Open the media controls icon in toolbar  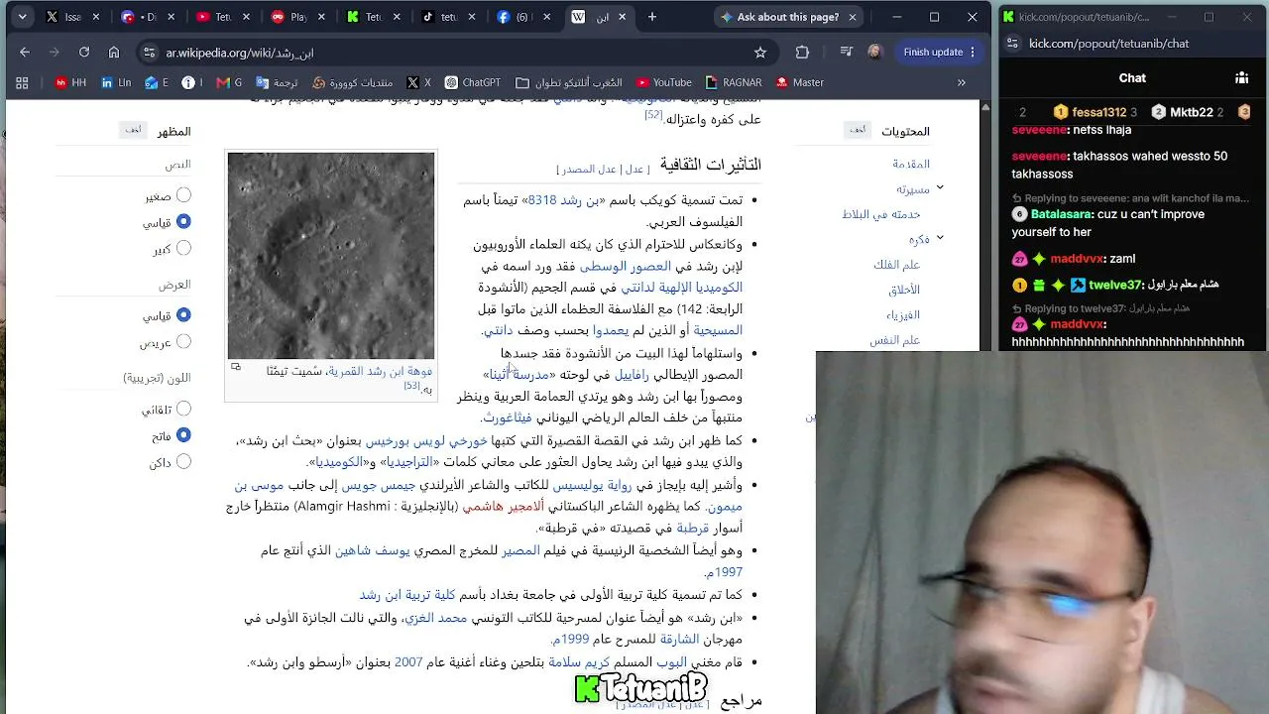(x=846, y=53)
